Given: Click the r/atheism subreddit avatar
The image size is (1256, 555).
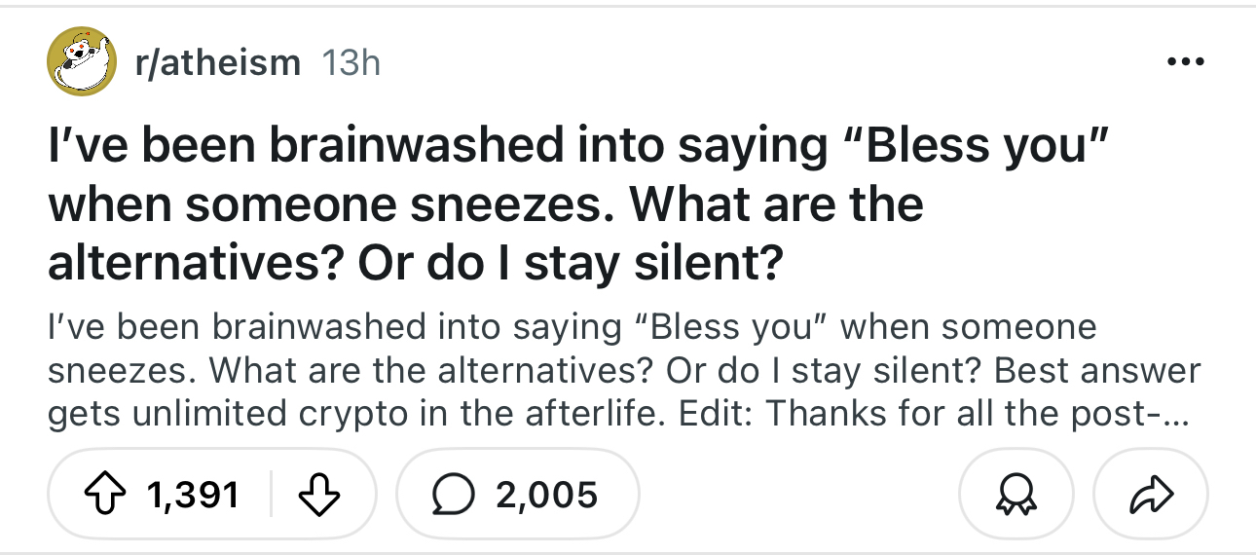Looking at the screenshot, I should [83, 62].
